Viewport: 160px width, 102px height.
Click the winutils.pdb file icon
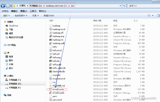coord(50,93)
